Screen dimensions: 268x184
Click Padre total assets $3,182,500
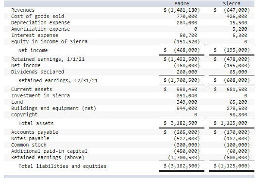[180, 123]
